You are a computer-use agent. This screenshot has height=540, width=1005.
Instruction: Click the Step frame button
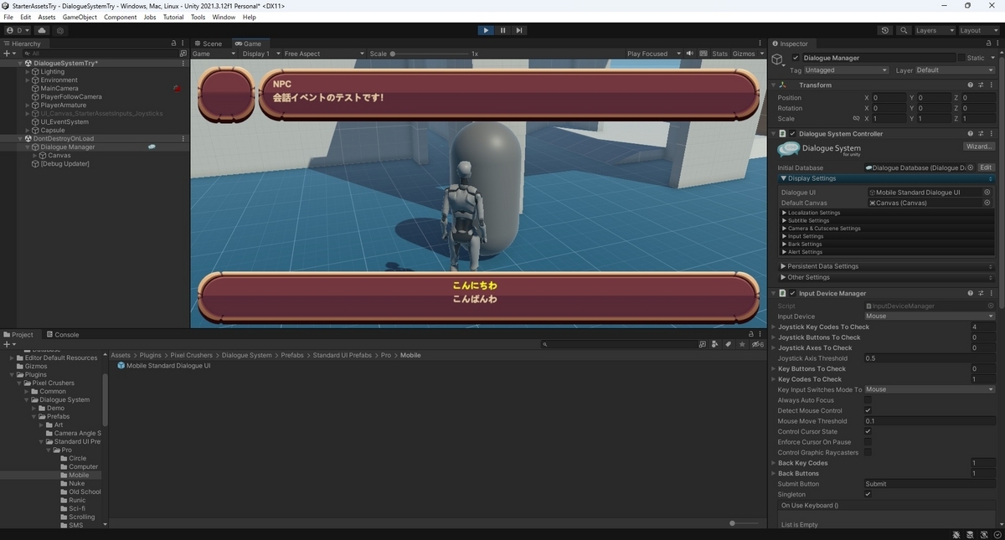coord(519,30)
